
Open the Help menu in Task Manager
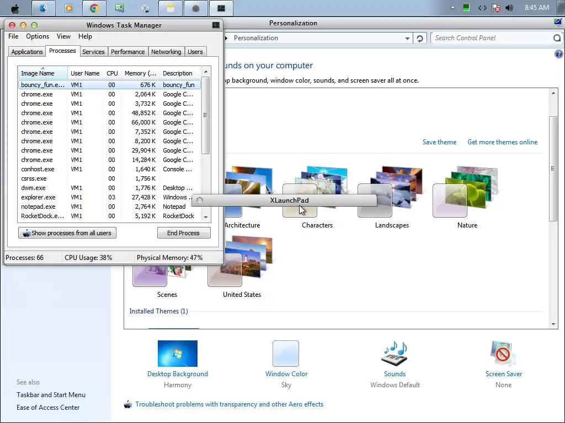tap(85, 36)
